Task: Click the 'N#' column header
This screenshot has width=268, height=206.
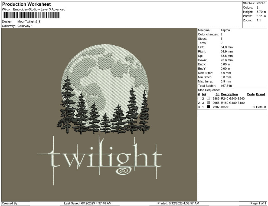Action: pos(204,94)
